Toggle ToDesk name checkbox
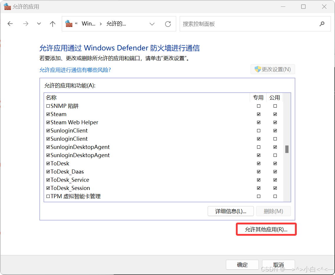 (x=48, y=163)
